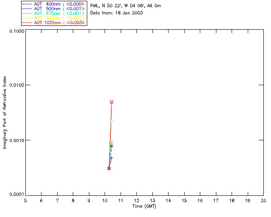Click the x-axis tick label 7

pos(57,200)
